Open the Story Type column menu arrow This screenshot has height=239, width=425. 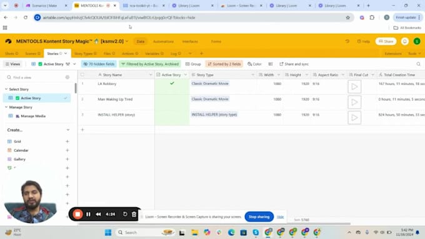(x=253, y=75)
